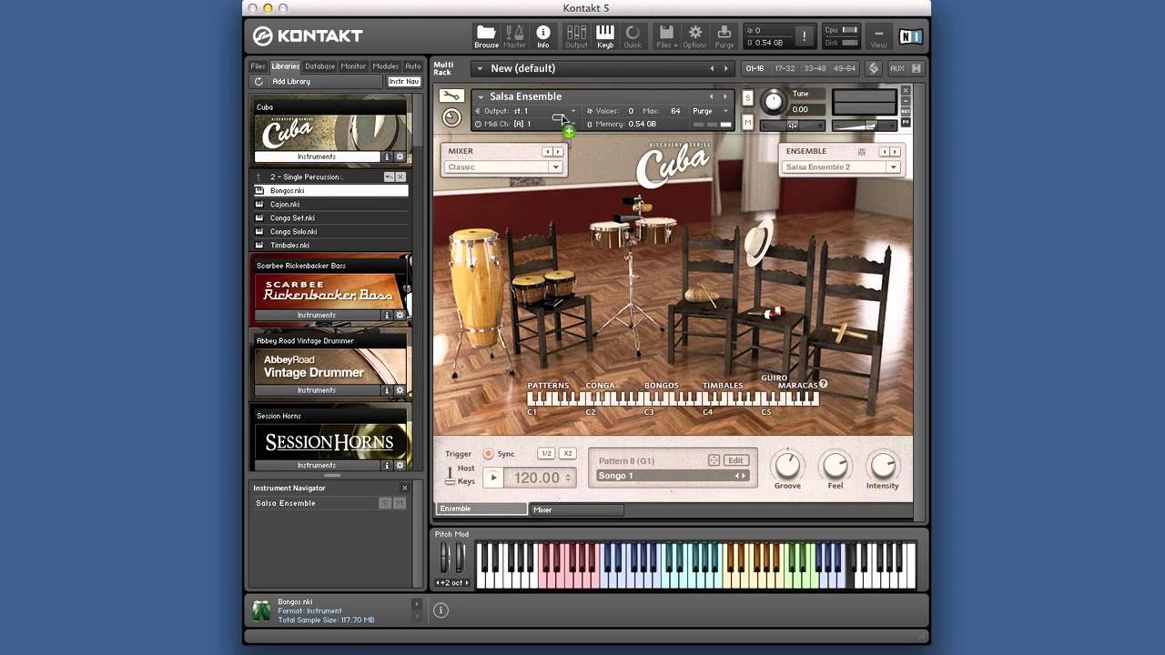
Task: Click the exclamation panic button
Action: pos(804,36)
